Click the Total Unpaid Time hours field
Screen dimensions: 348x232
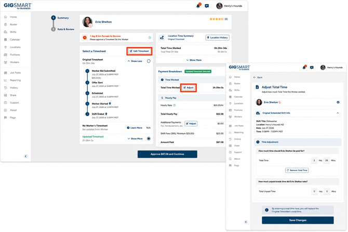[x=314, y=191]
